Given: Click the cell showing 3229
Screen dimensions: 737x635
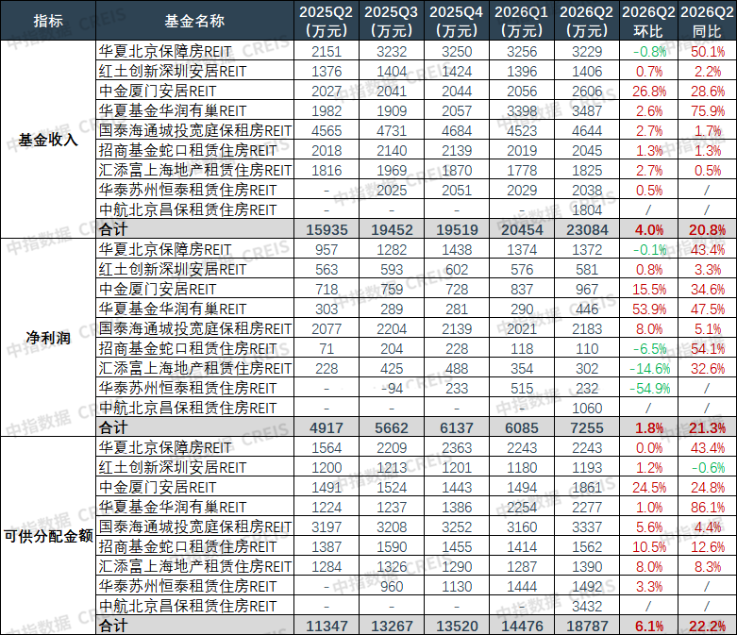Looking at the screenshot, I should click(x=587, y=51).
